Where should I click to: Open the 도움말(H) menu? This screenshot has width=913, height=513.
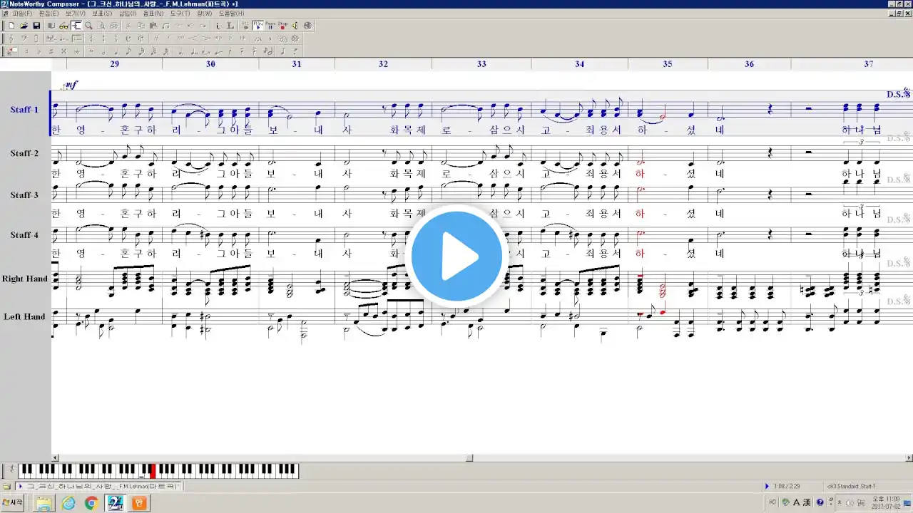tap(231, 14)
